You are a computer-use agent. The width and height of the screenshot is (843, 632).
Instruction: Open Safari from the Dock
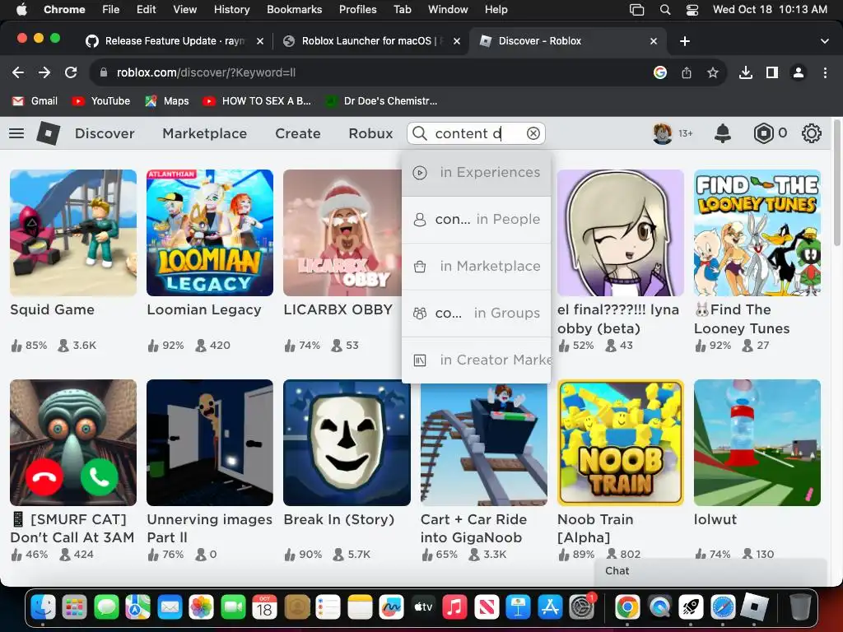(723, 608)
